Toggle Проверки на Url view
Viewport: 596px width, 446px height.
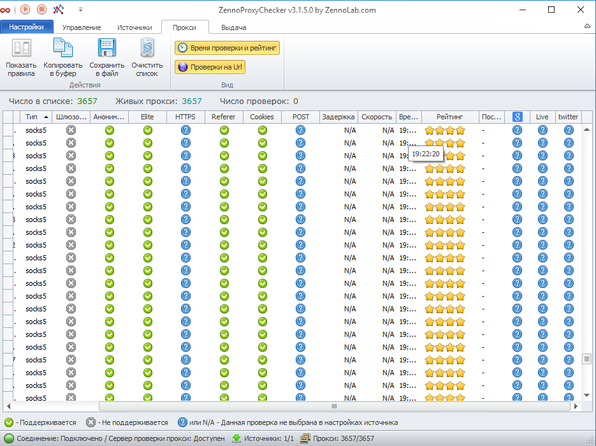(x=210, y=67)
